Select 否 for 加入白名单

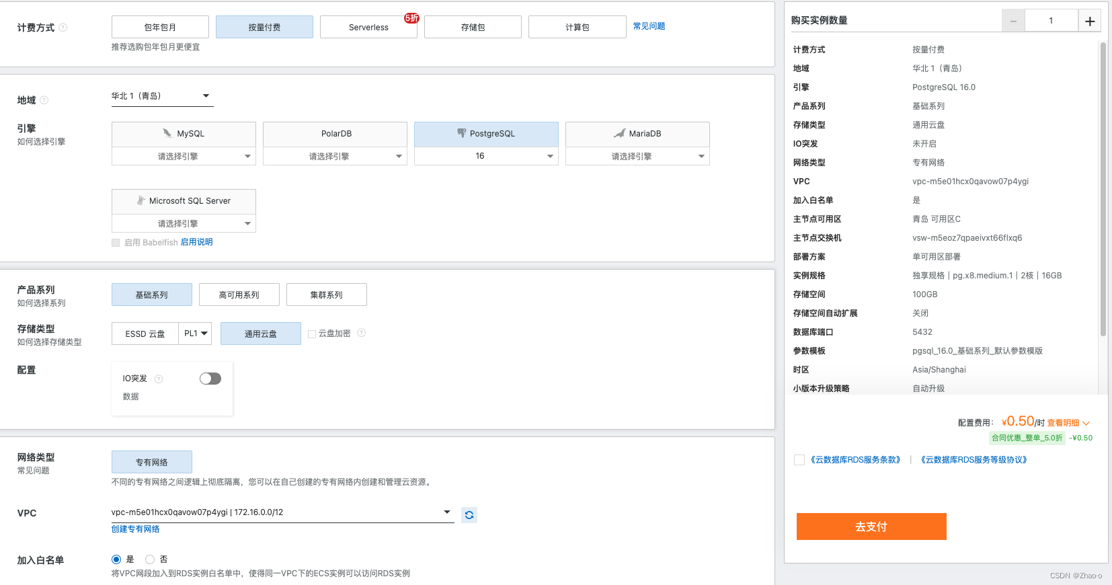(x=150, y=559)
